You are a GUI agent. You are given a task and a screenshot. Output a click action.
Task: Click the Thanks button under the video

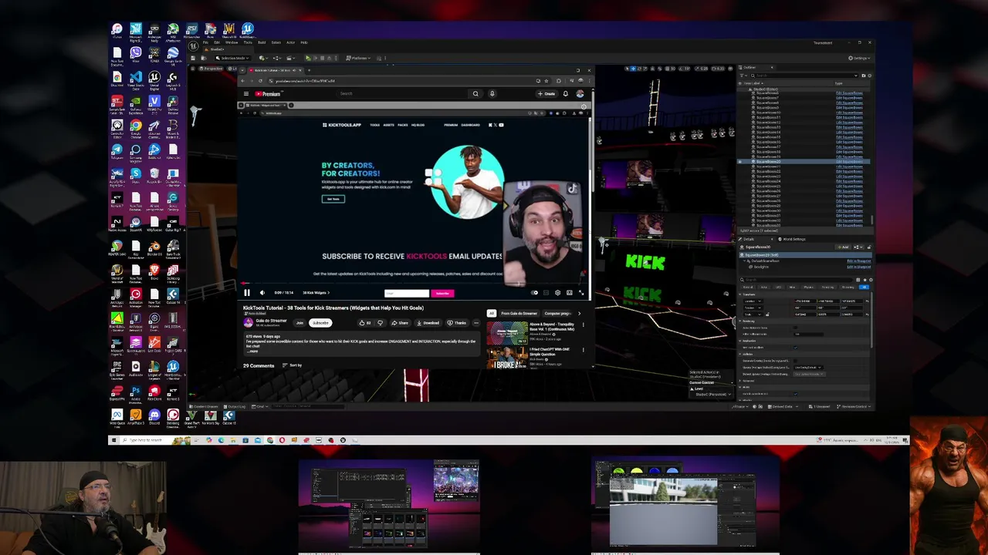457,323
